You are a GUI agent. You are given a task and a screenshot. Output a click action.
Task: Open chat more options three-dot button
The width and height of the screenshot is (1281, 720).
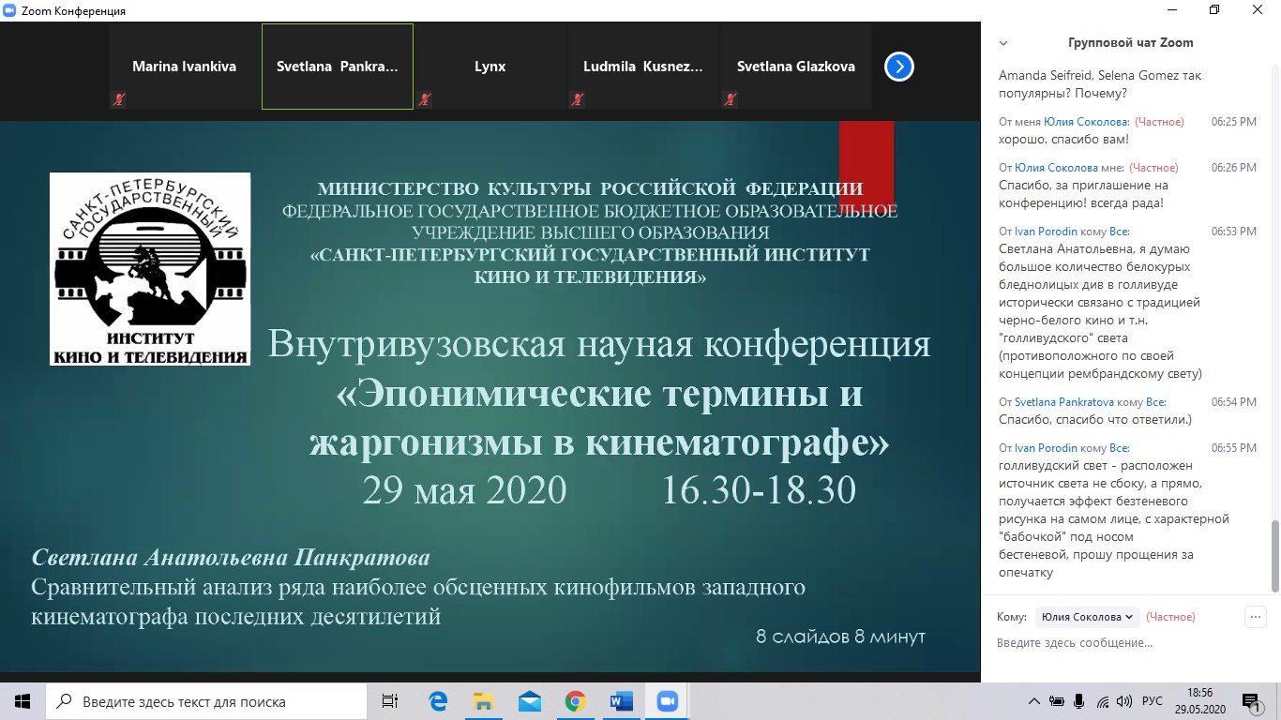coord(1255,617)
